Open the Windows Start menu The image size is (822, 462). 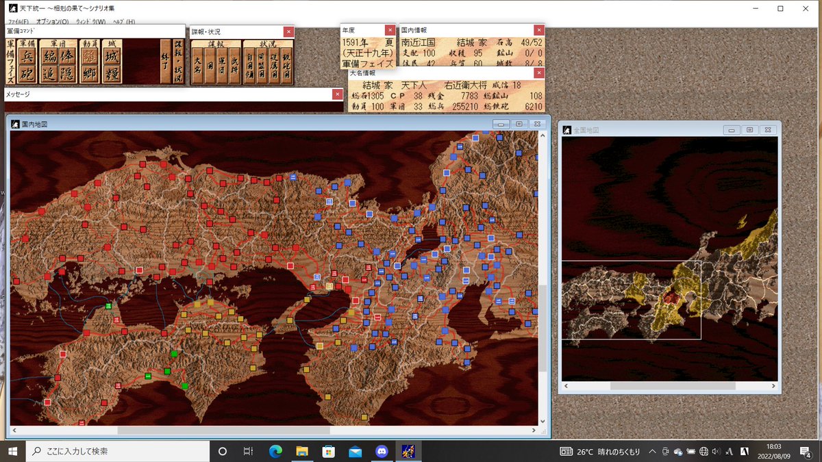pos(12,451)
